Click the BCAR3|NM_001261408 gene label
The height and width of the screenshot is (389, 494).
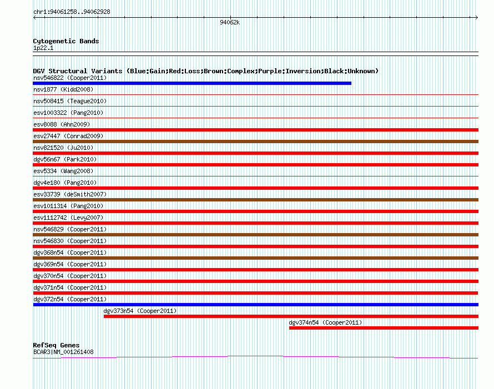63,352
